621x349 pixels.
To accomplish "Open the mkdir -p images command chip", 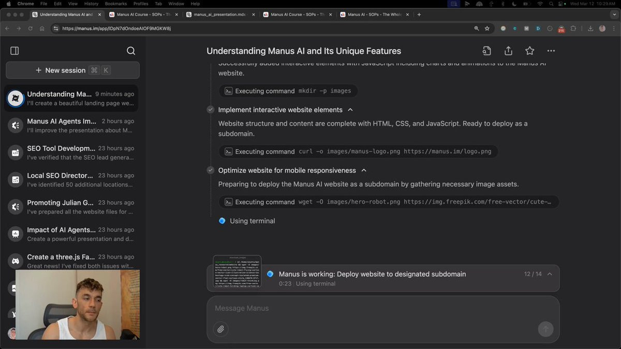I will coord(288,91).
